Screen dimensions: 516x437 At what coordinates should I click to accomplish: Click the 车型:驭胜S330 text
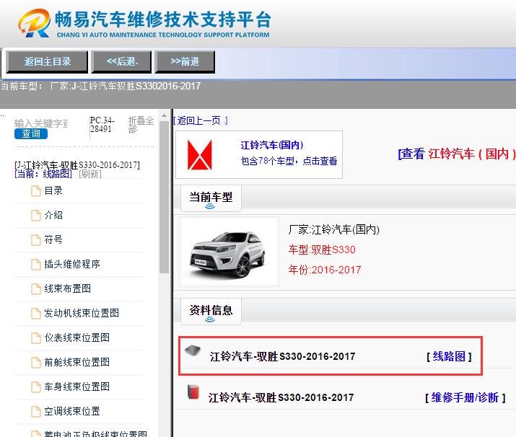(322, 250)
